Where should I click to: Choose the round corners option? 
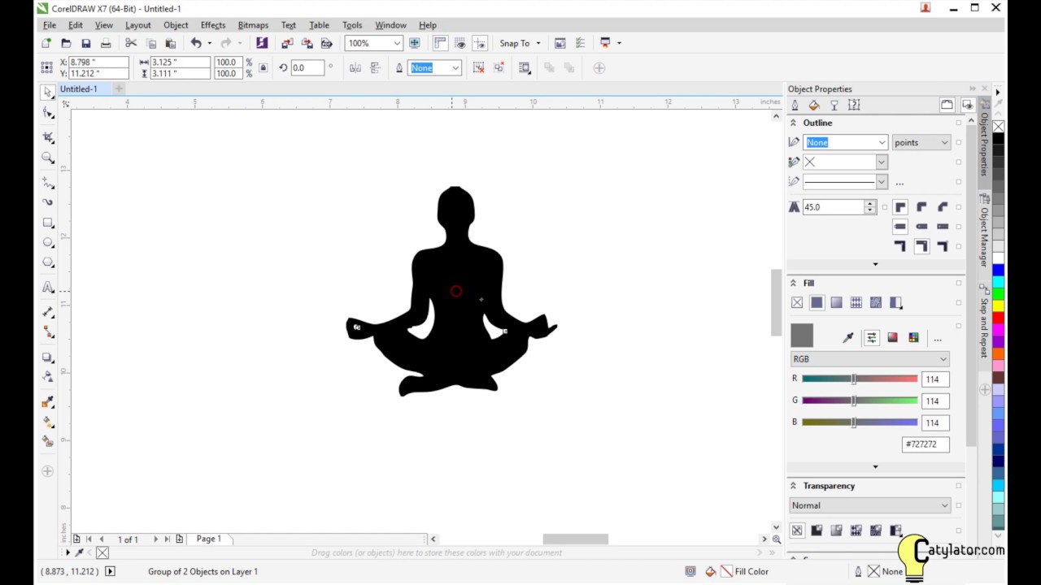tap(921, 207)
